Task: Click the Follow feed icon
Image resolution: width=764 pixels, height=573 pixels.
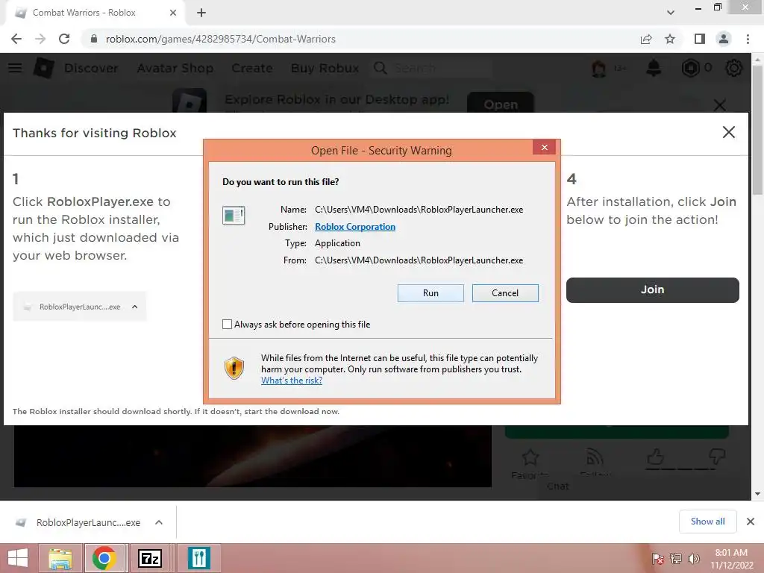Action: click(595, 457)
